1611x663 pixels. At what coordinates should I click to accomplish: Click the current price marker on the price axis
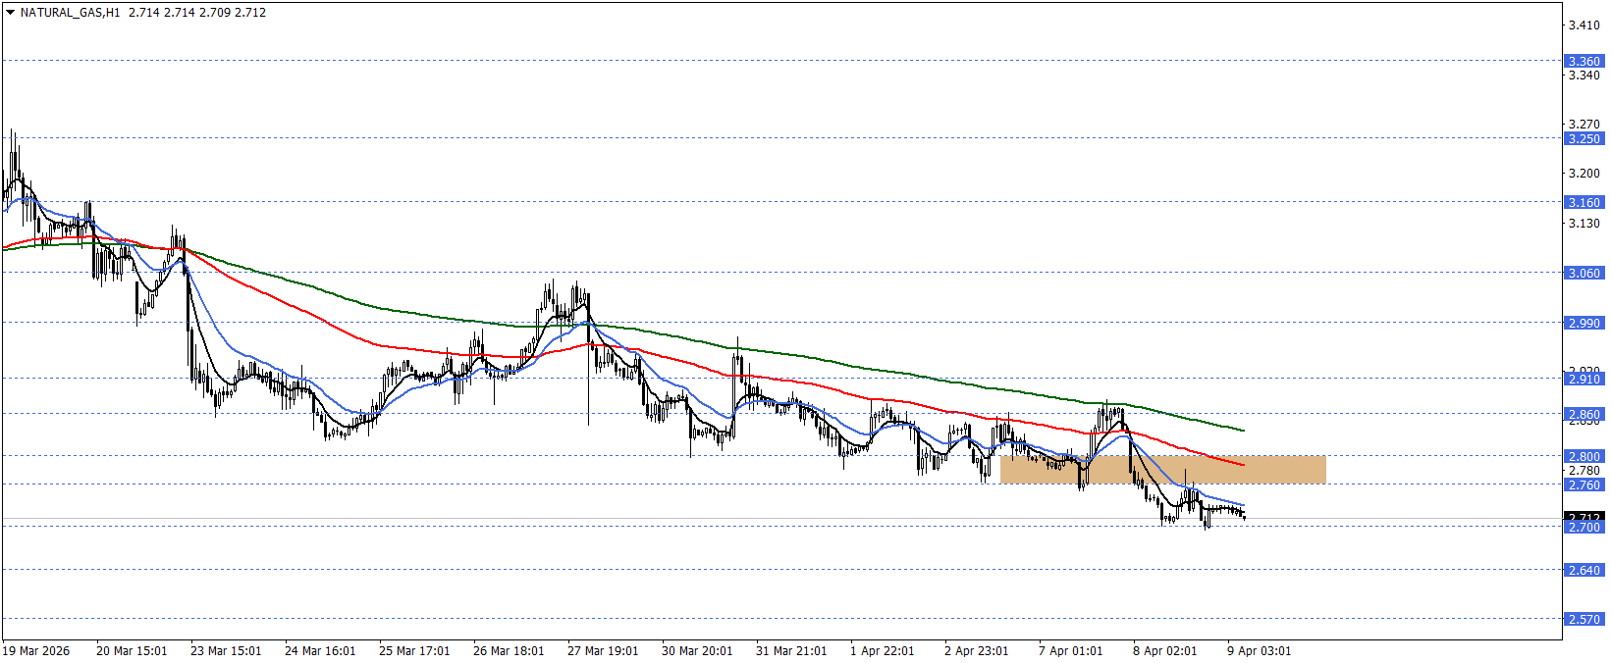[x=1583, y=516]
